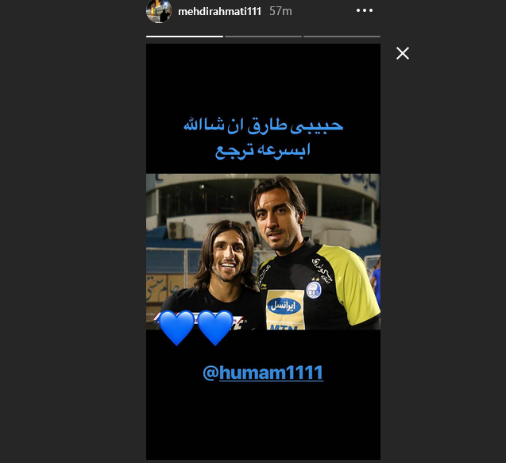Image resolution: width=506 pixels, height=463 pixels.
Task: Click the 57m story timestamp
Action: 280,12
